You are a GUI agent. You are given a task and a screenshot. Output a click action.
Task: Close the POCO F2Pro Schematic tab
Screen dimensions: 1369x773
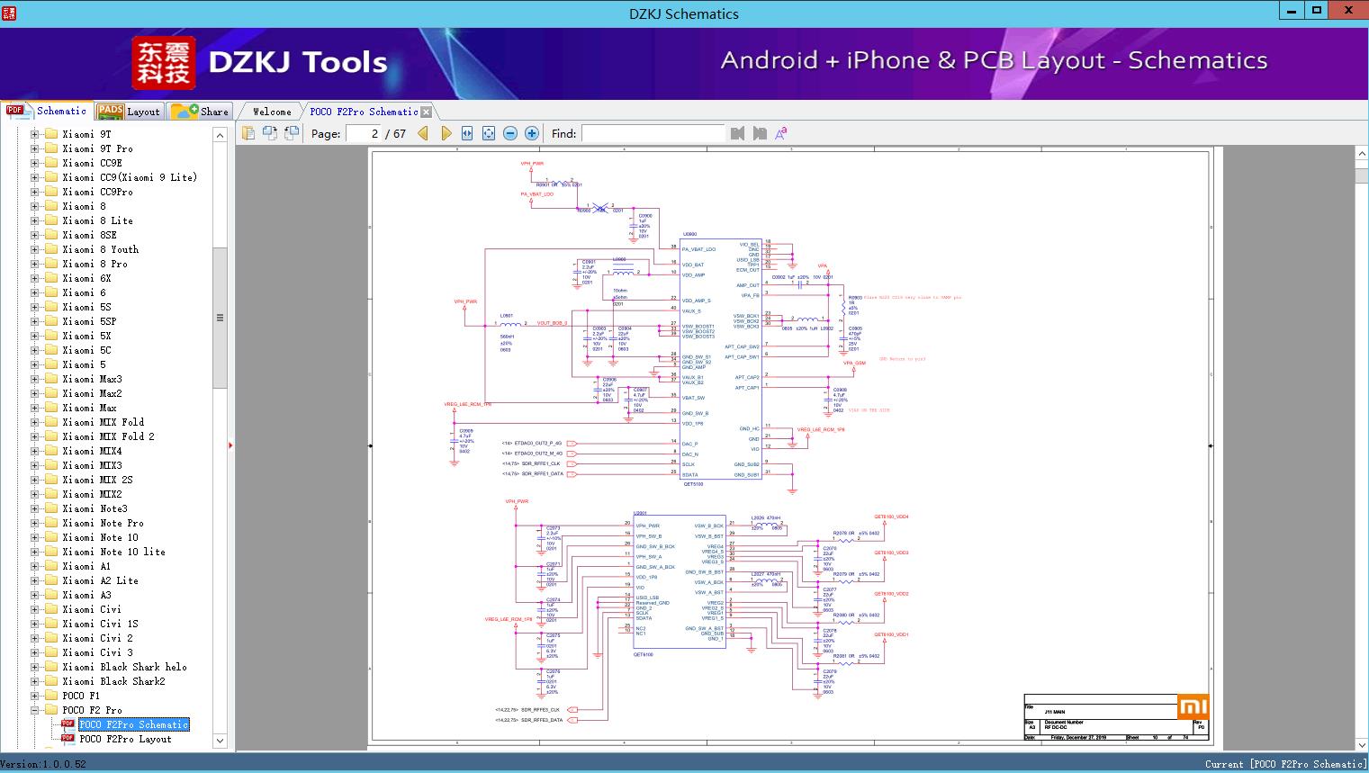coord(427,112)
